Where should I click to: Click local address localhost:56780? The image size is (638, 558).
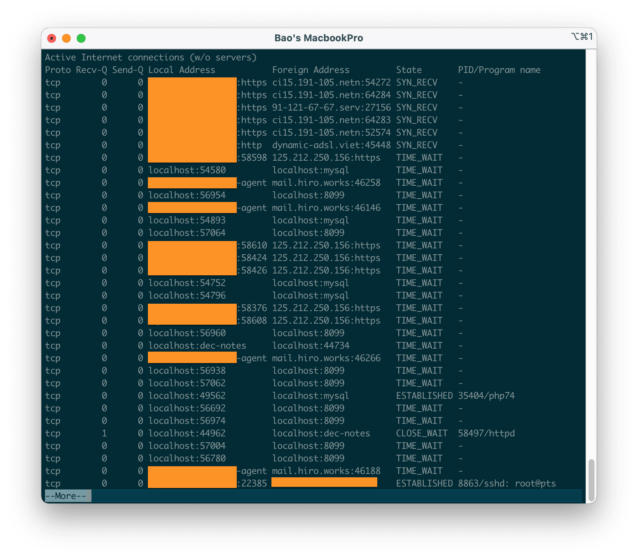[x=187, y=458]
